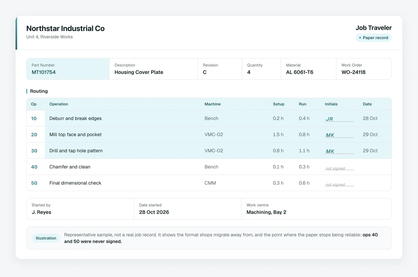Click op number "40" in the routing table
The image size is (418, 277).
click(34, 167)
